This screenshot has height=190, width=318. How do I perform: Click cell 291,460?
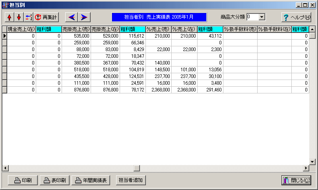[x=210, y=90]
